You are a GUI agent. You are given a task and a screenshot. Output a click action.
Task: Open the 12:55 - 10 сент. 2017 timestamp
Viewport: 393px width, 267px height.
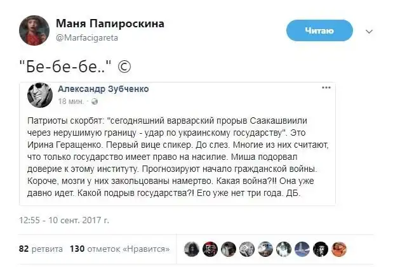pyautogui.click(x=63, y=221)
